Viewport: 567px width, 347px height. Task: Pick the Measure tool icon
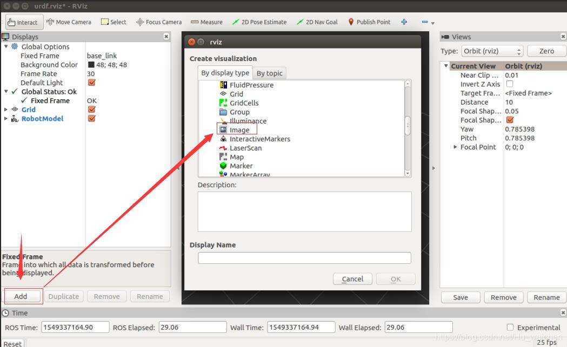click(x=195, y=22)
